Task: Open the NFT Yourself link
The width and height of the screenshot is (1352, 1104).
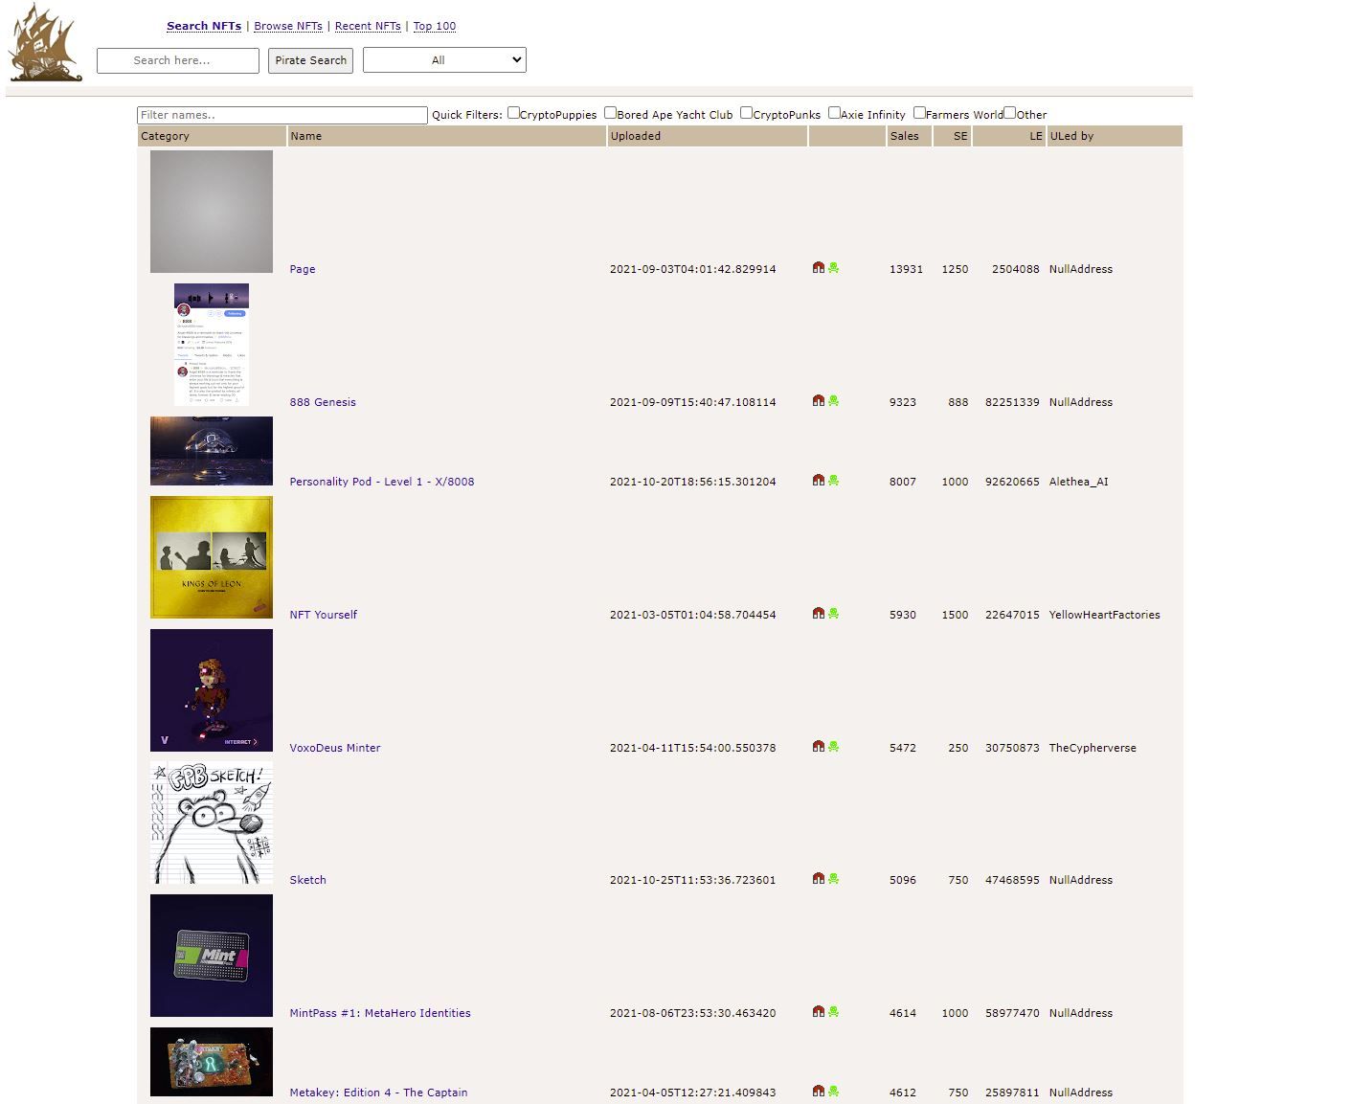Action: [x=324, y=615]
